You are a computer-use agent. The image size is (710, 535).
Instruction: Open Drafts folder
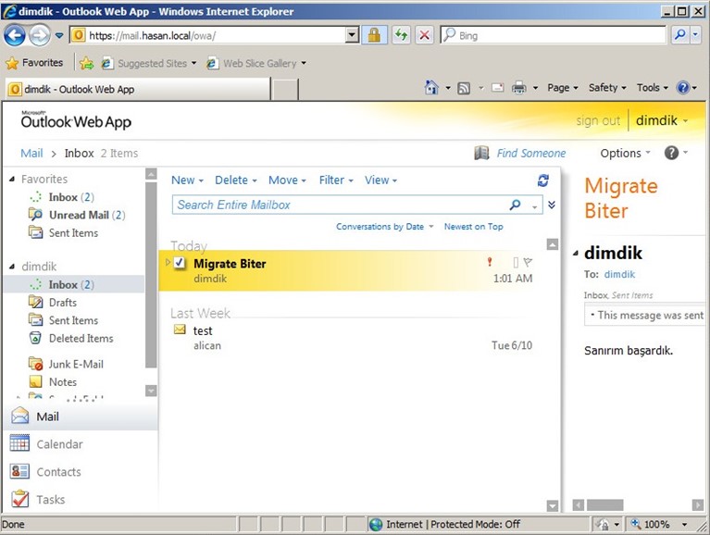pos(63,303)
